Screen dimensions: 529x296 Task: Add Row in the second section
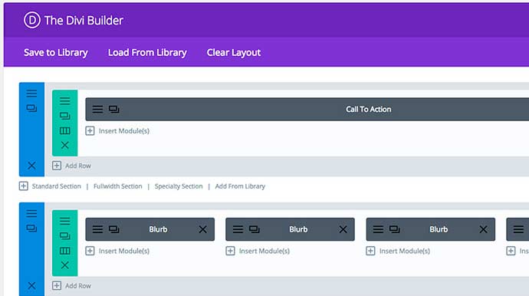(x=78, y=286)
